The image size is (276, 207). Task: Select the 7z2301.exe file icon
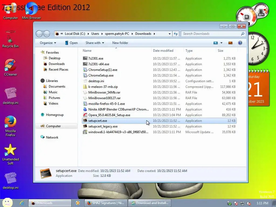point(85,58)
